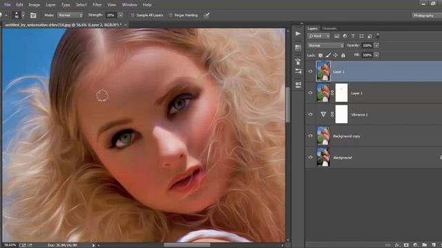
Task: Open the Edit menu
Action: tap(19, 5)
